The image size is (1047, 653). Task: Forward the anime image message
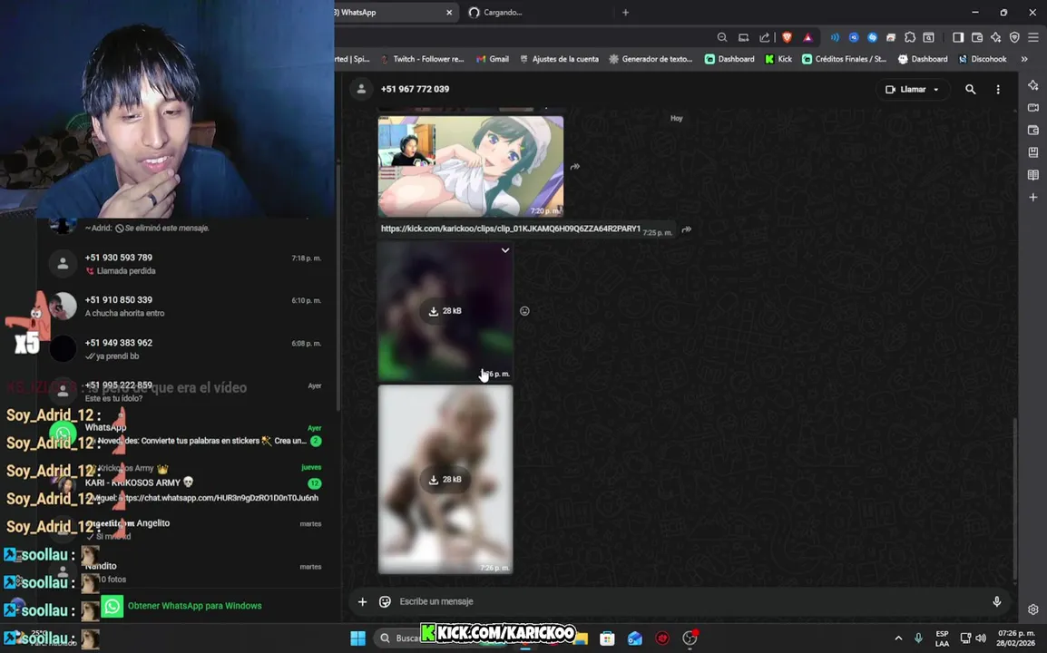(x=575, y=166)
